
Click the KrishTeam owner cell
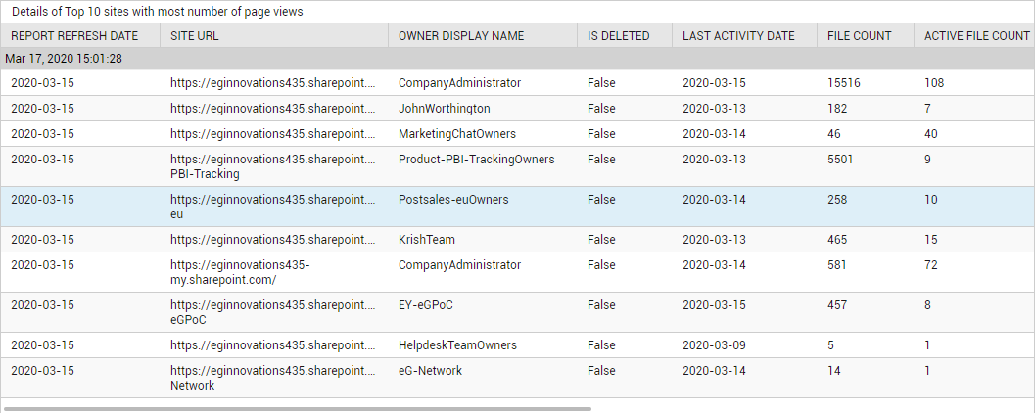point(427,239)
